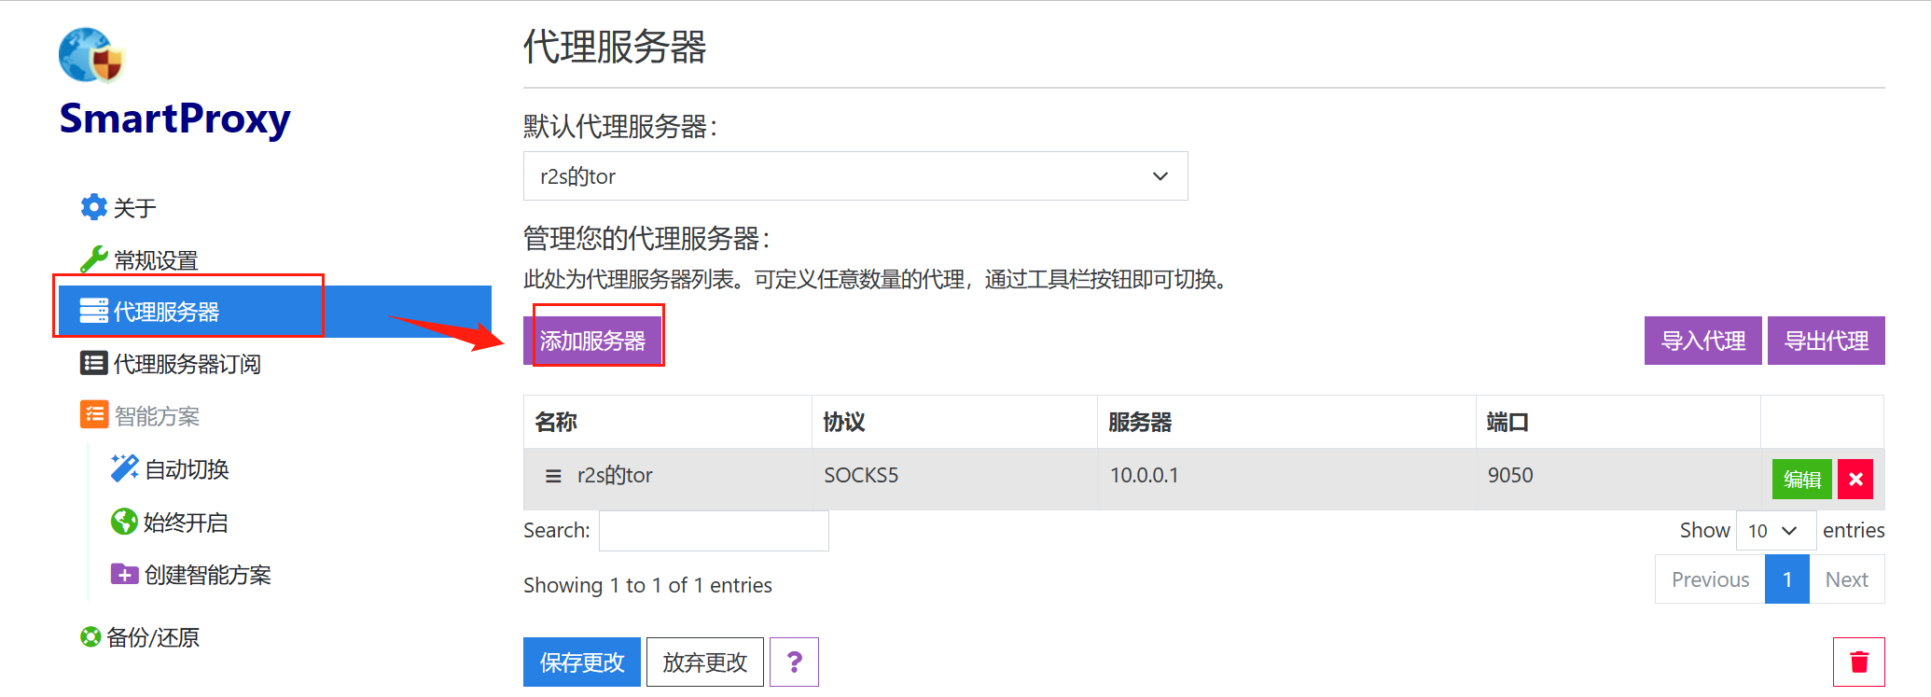Click the "Showing 1 to 1 of 1 entries" text

647,585
